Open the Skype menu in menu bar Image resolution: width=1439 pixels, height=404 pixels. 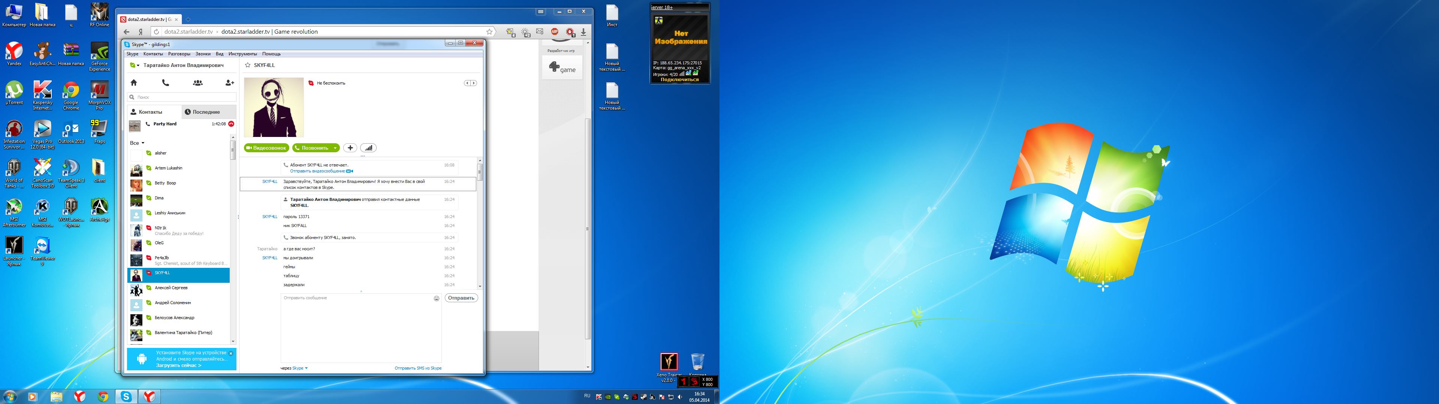pos(132,54)
